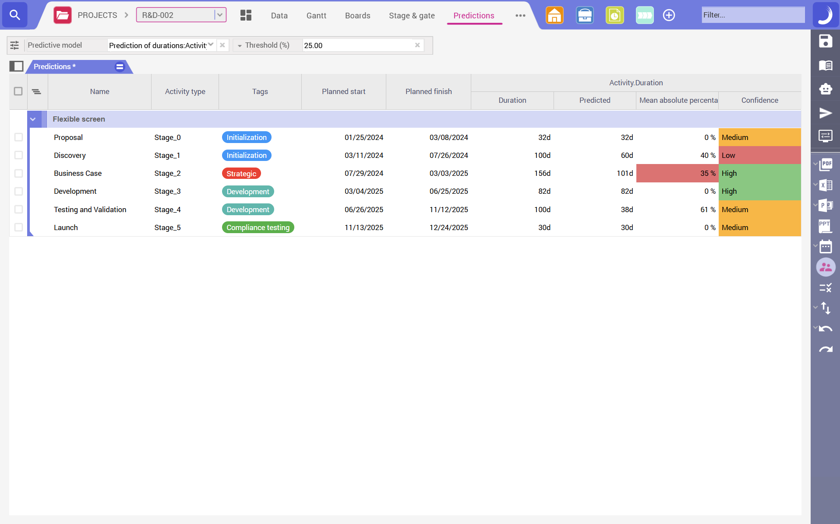Click the moon logo icon
Image resolution: width=840 pixels, height=524 pixels.
[825, 15]
